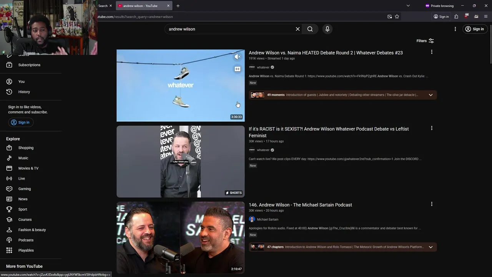Image resolution: width=492 pixels, height=277 pixels.
Task: Click the sidebar Sign in button
Action: 21,122
